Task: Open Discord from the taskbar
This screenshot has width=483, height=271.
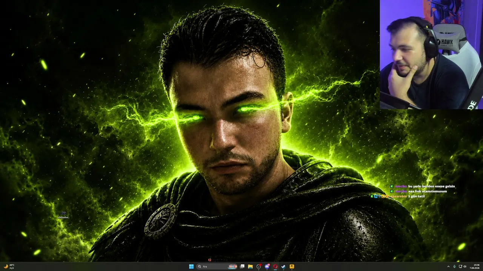Action: (x=267, y=266)
